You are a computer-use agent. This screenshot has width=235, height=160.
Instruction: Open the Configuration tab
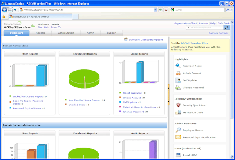[66, 33]
